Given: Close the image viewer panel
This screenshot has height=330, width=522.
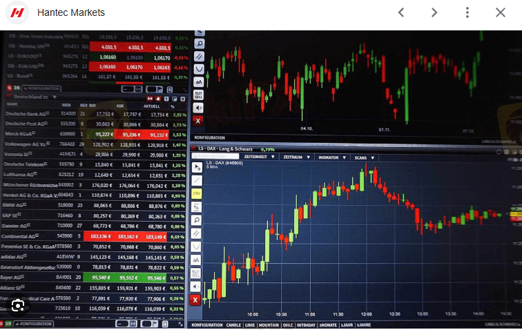Looking at the screenshot, I should pyautogui.click(x=501, y=12).
